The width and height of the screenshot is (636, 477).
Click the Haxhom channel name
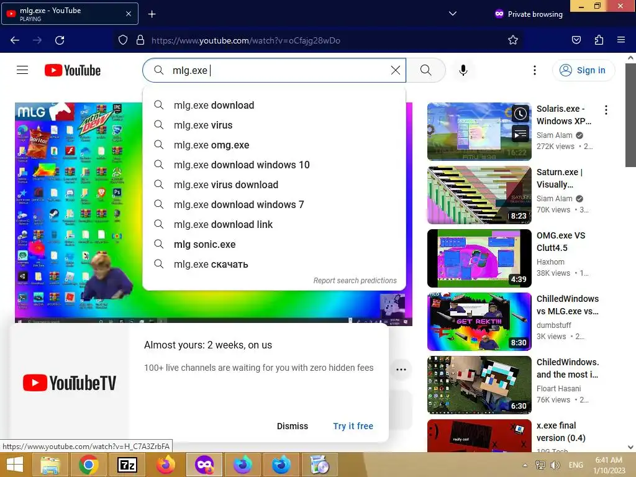click(x=550, y=262)
